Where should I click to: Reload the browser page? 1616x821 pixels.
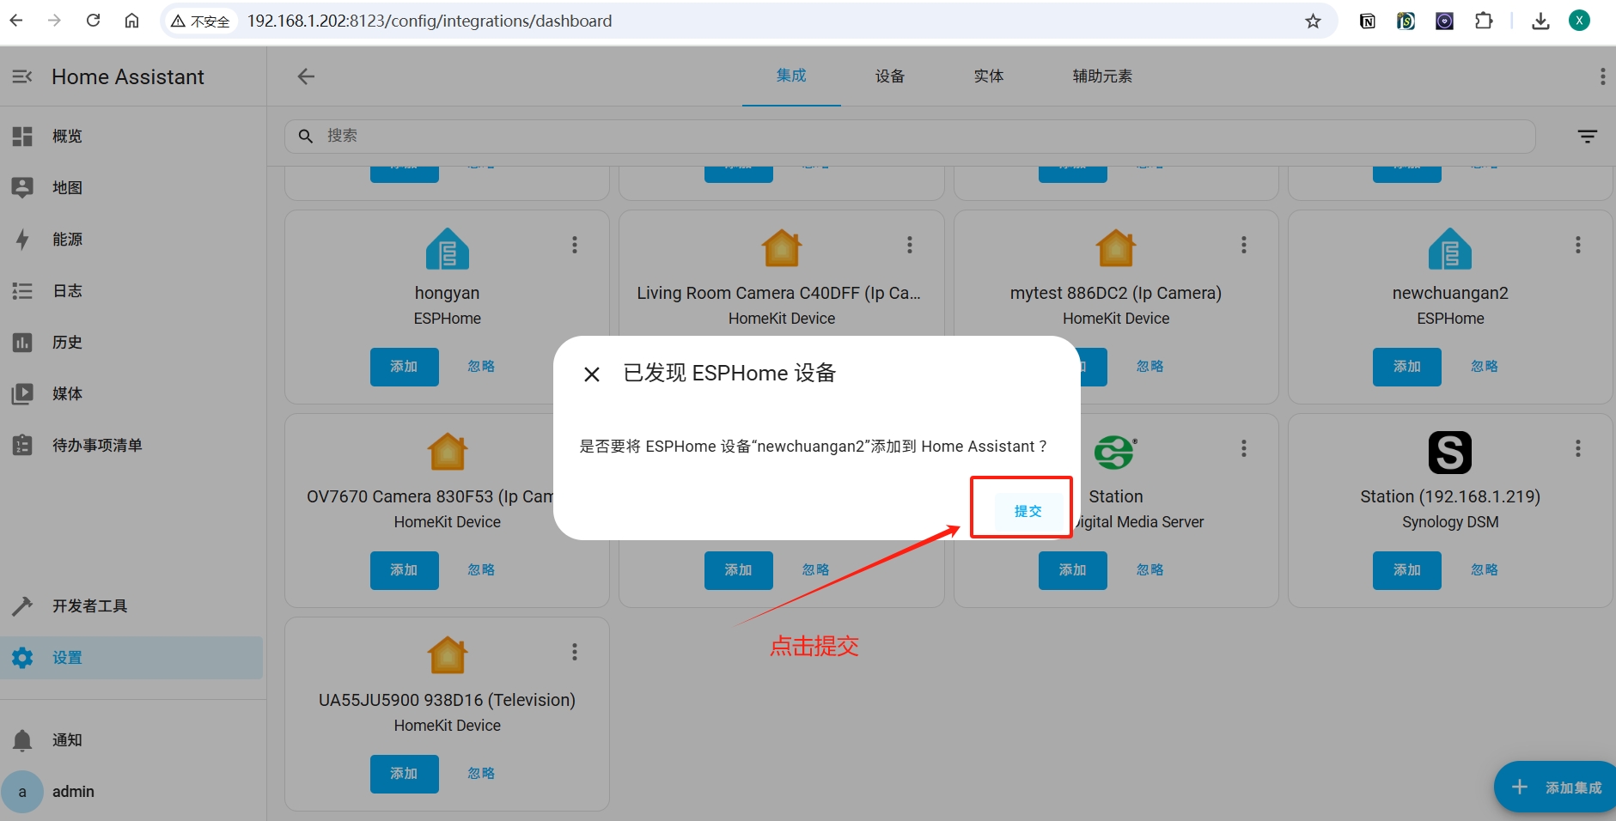(93, 21)
